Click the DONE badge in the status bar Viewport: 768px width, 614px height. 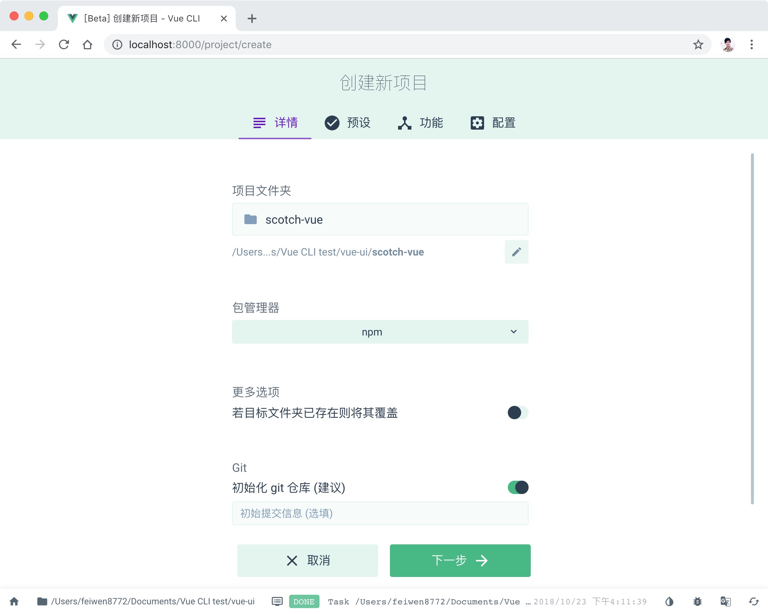304,602
